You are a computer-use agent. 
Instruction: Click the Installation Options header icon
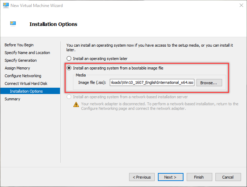(13, 24)
